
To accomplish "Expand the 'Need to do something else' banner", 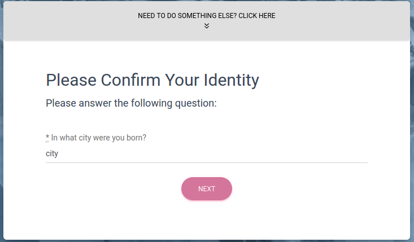I will (x=207, y=21).
